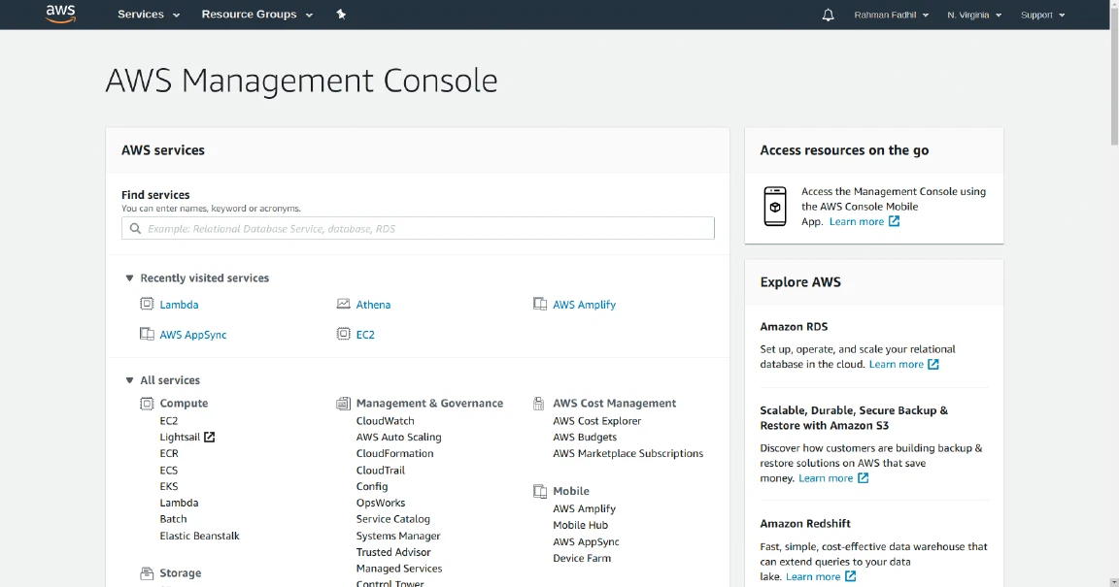Click Learn more under Amazon Redshift
Screen dimensions: 1119x587
coord(813,577)
